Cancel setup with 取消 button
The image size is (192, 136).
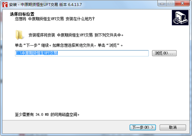[173, 127]
